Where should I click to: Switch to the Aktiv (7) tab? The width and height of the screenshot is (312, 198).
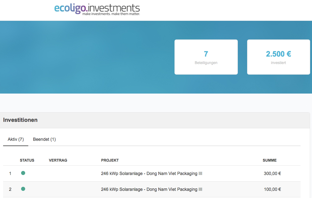tap(16, 140)
